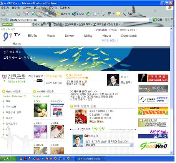The width and height of the screenshot is (176, 163).
Task: Click the Stop button in IE toolbar
Action: click(27, 14)
